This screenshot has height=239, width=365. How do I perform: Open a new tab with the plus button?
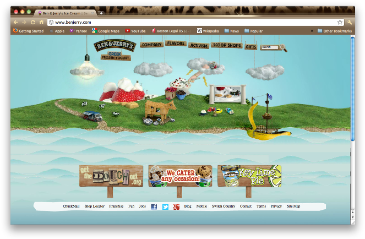click(101, 13)
